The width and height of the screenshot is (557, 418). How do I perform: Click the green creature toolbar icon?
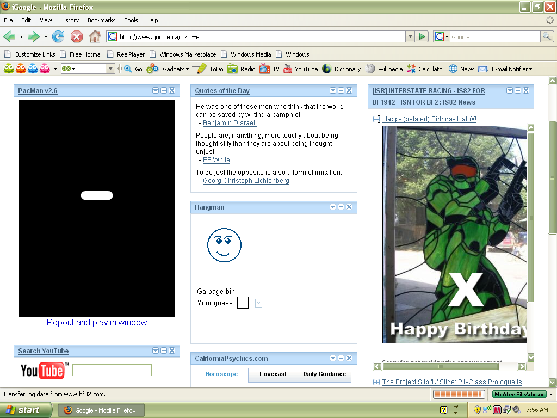tap(9, 69)
